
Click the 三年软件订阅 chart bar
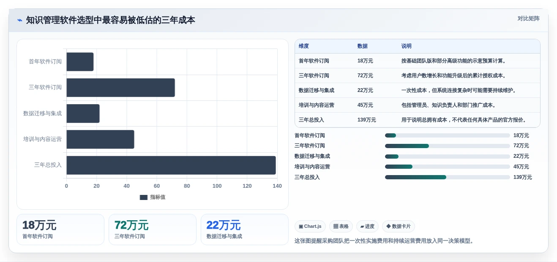tap(120, 88)
